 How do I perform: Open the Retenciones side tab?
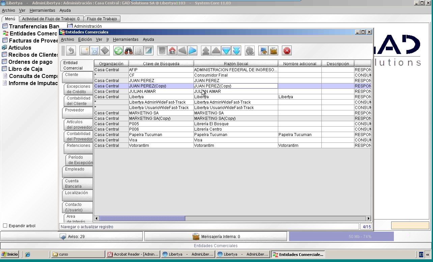[x=78, y=148]
